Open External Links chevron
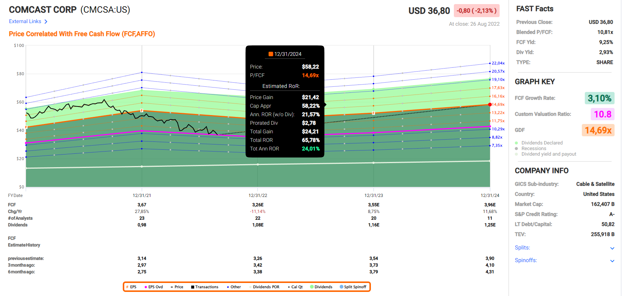Screen dimensions: 622x296 click(x=46, y=22)
